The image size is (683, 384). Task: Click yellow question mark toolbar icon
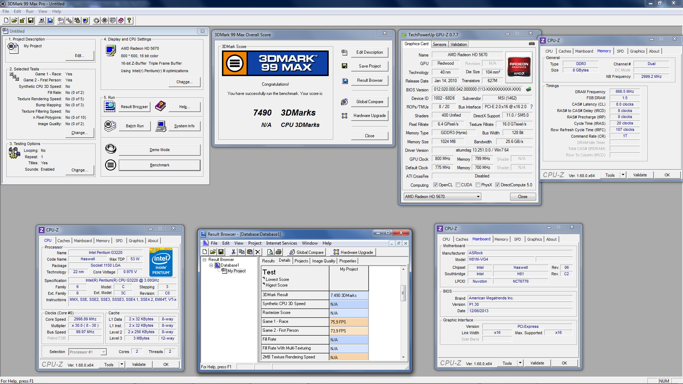pos(129,21)
